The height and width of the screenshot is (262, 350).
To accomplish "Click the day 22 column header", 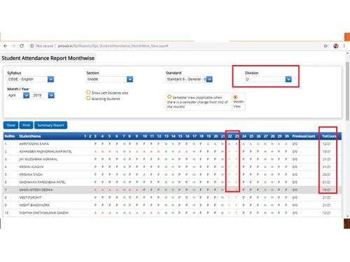I will 230,136.
